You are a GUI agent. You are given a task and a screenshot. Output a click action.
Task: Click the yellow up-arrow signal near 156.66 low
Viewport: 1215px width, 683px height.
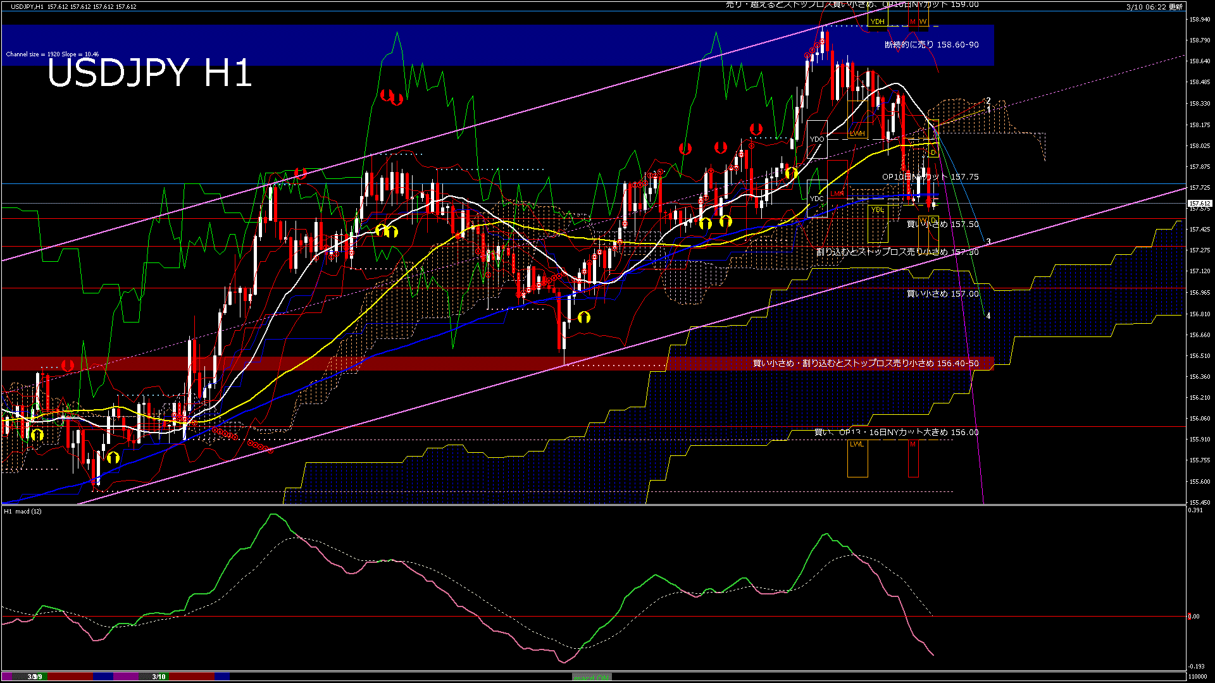[x=583, y=317]
